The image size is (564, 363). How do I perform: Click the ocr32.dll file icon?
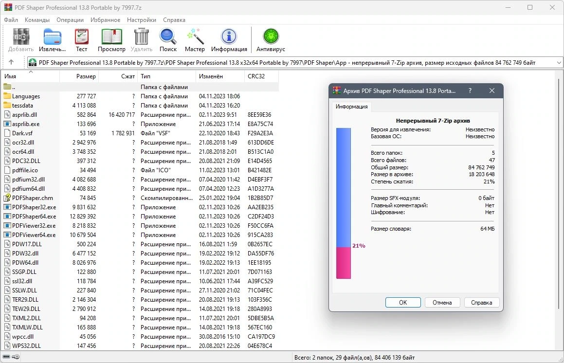[7, 143]
